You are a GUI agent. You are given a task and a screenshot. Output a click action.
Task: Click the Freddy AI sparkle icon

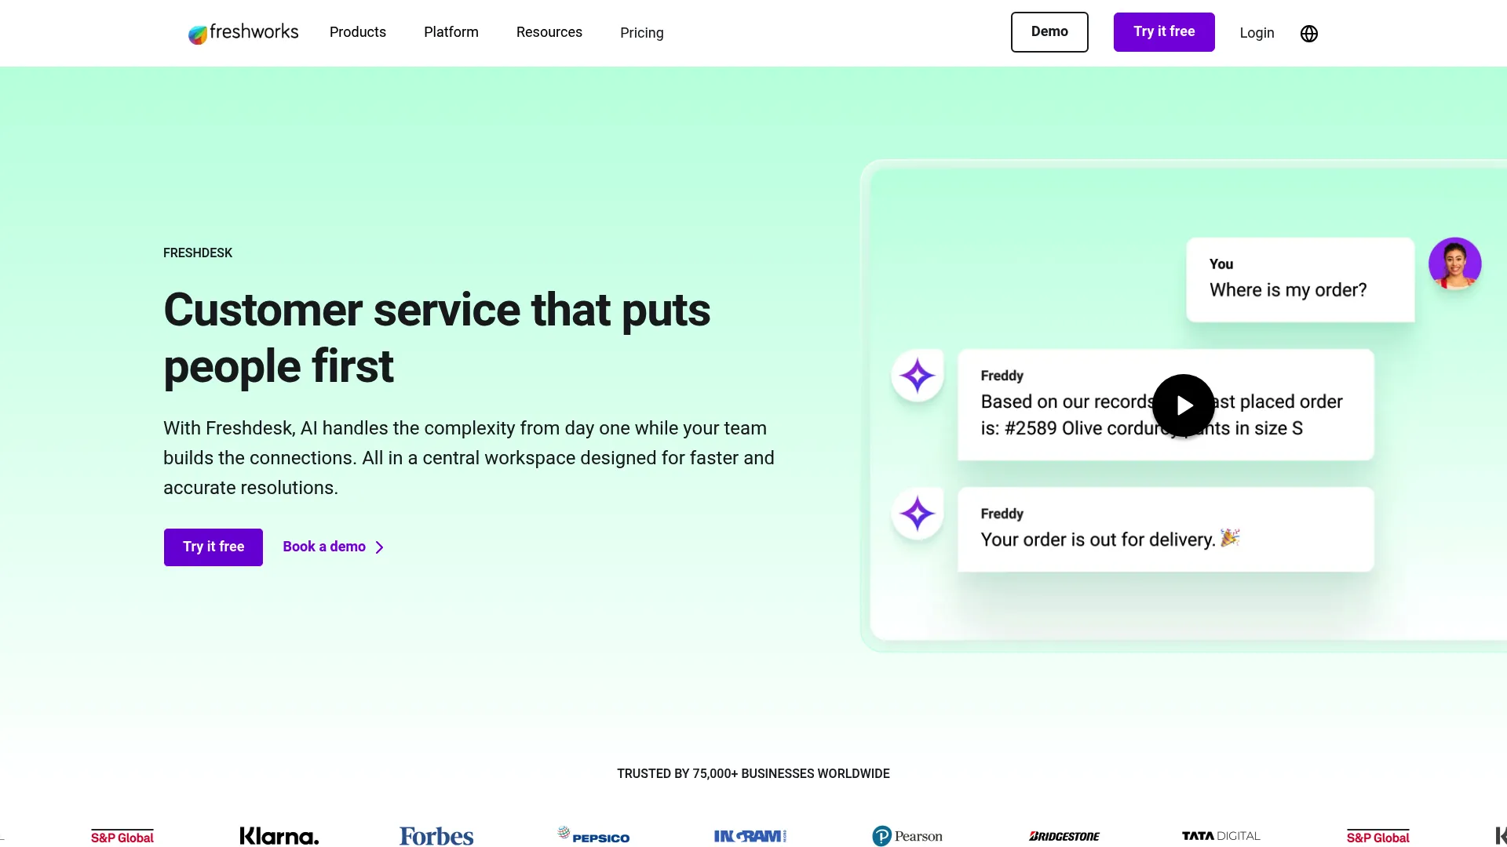[916, 375]
